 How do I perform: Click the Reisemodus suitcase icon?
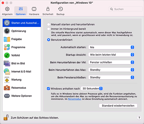pyautogui.click(x=7, y=88)
